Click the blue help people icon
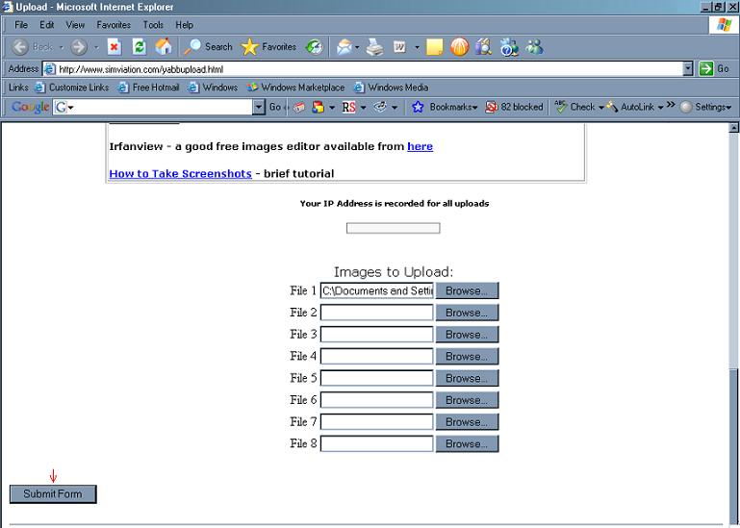The height and width of the screenshot is (528, 740). click(509, 47)
